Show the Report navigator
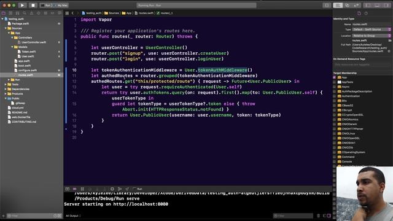Viewport: 393px width, 221px height. tap(60, 13)
